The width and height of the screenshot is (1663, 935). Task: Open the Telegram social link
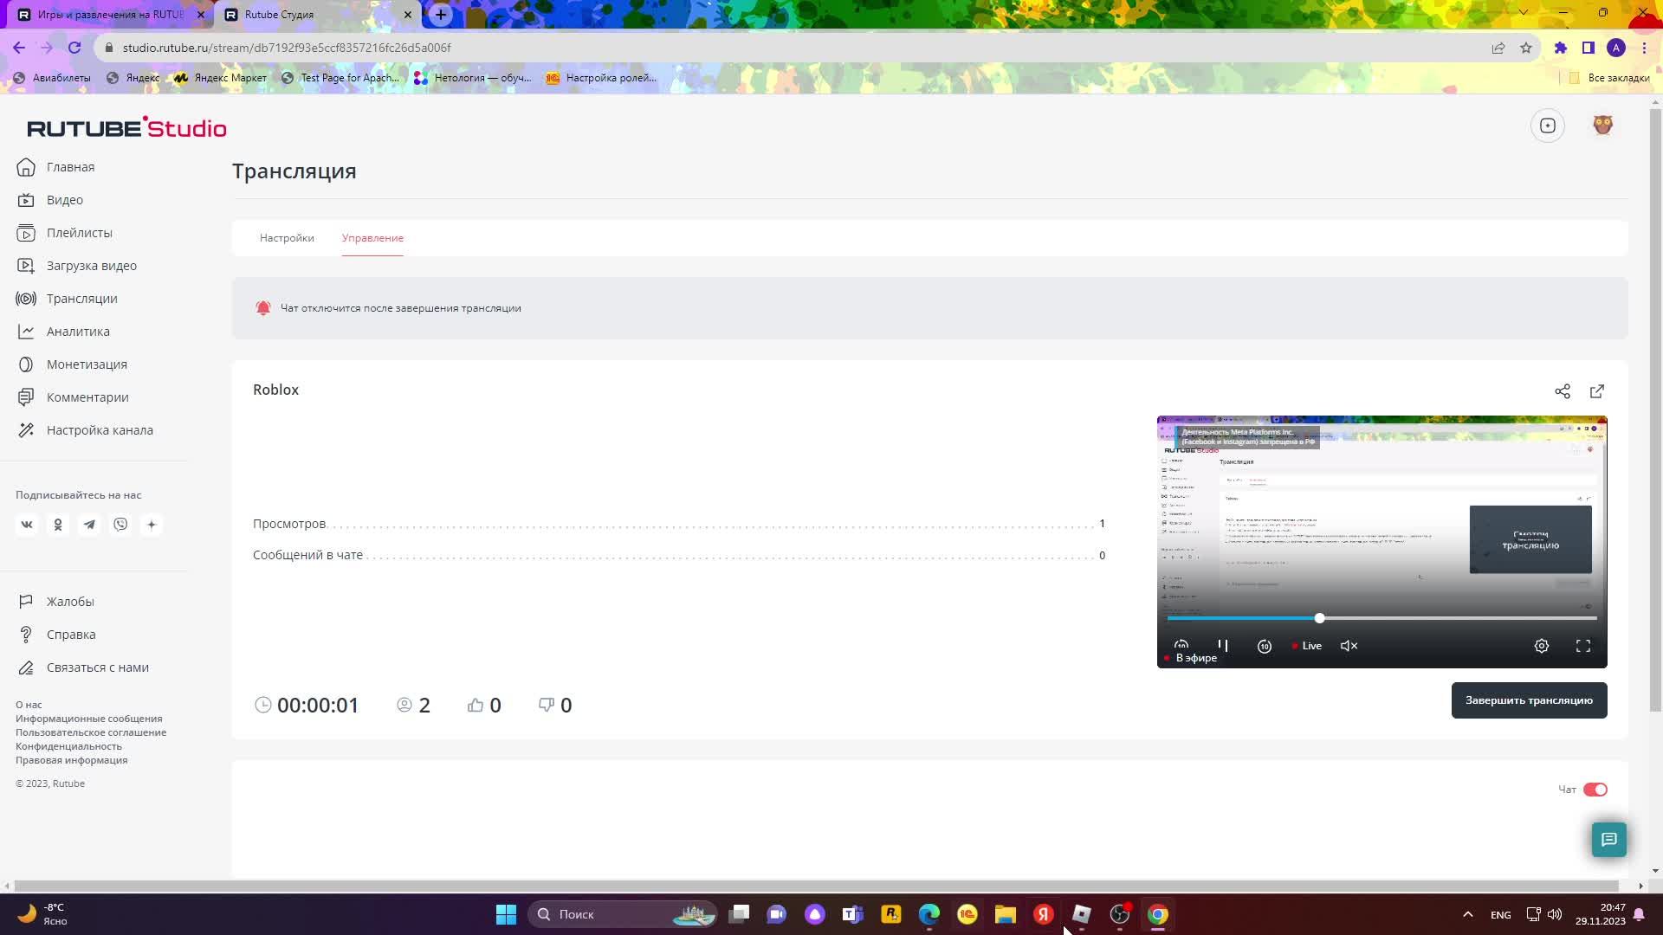pos(89,525)
